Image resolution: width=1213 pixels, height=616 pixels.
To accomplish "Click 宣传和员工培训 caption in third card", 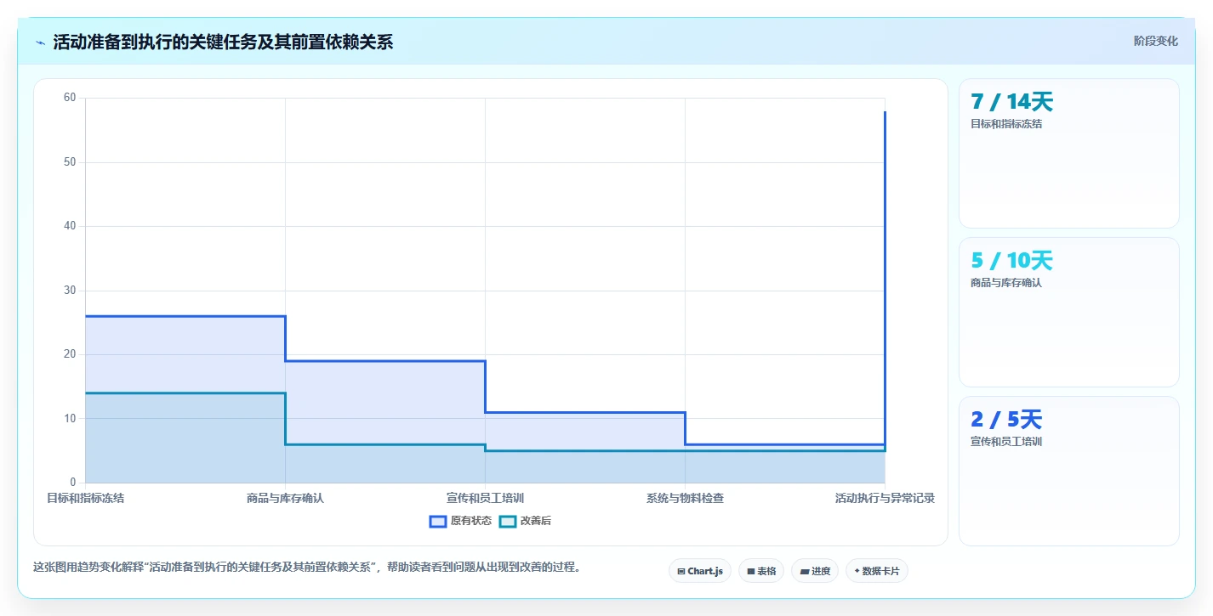I will pos(1006,442).
